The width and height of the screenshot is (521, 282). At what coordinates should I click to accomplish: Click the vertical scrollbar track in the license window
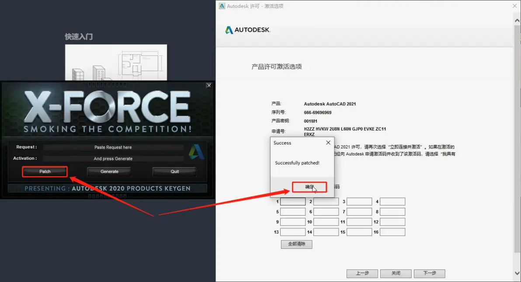pyautogui.click(x=517, y=147)
